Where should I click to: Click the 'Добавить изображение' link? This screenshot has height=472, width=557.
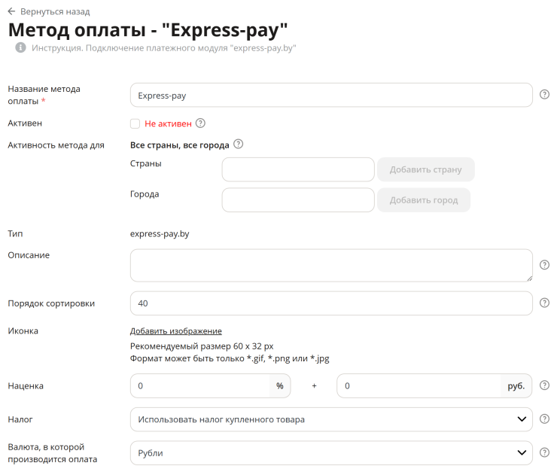coord(176,331)
